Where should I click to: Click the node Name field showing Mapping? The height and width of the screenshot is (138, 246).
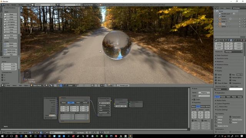[204, 93]
